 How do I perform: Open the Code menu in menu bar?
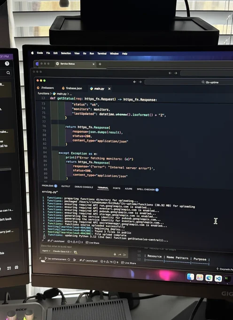40,53
